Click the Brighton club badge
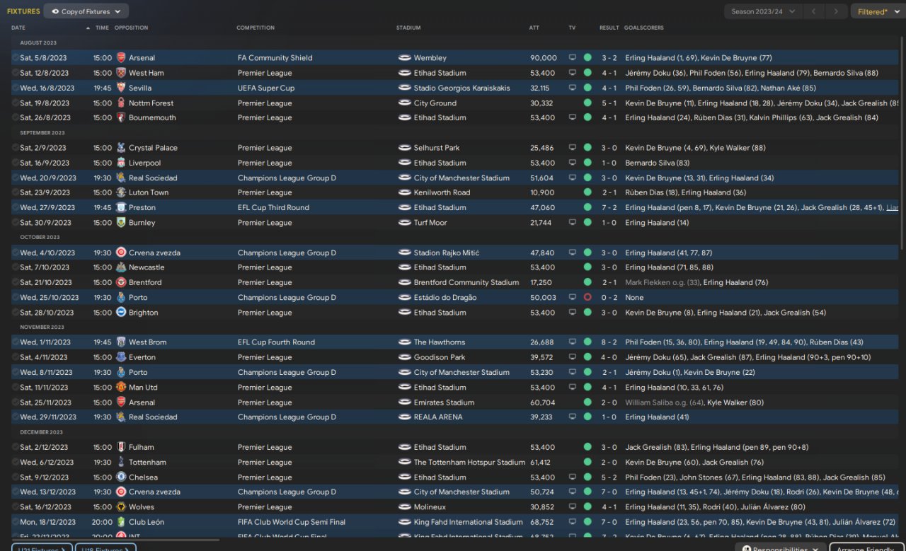Viewport: 906px width, 551px height. tap(121, 312)
